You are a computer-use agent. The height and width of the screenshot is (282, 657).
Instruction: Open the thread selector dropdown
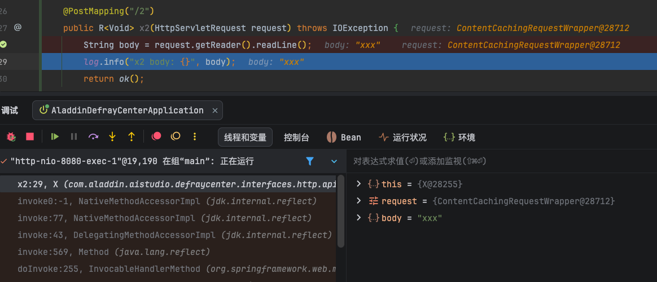pos(334,161)
